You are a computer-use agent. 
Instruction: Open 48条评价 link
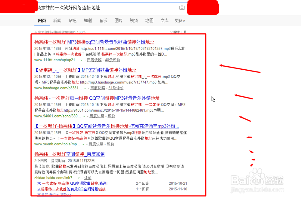113,60
